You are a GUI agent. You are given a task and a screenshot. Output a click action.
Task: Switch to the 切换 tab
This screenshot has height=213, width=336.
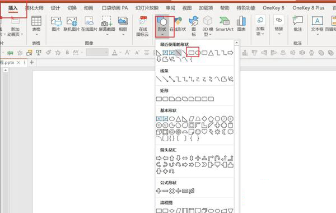(72, 8)
